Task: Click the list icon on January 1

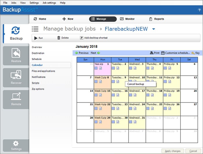Action: [x=96, y=68]
